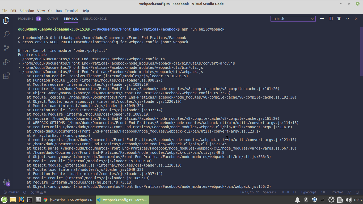Click TypeScript version '3.8.3' in status bar
Image resolution: width=363 pixels, height=204 pixels.
(324, 192)
